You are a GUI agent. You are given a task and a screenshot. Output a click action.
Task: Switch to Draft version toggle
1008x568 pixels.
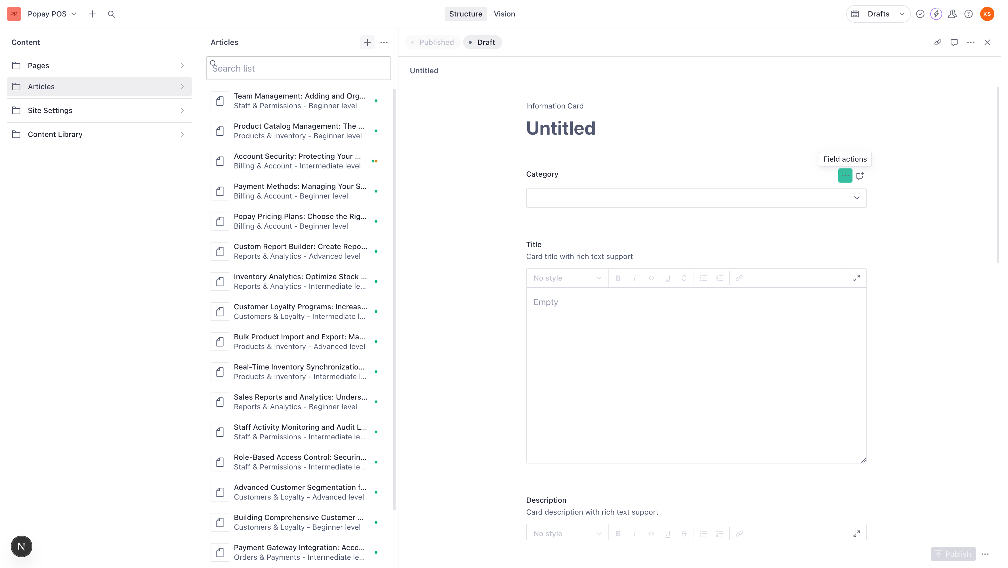tap(482, 42)
